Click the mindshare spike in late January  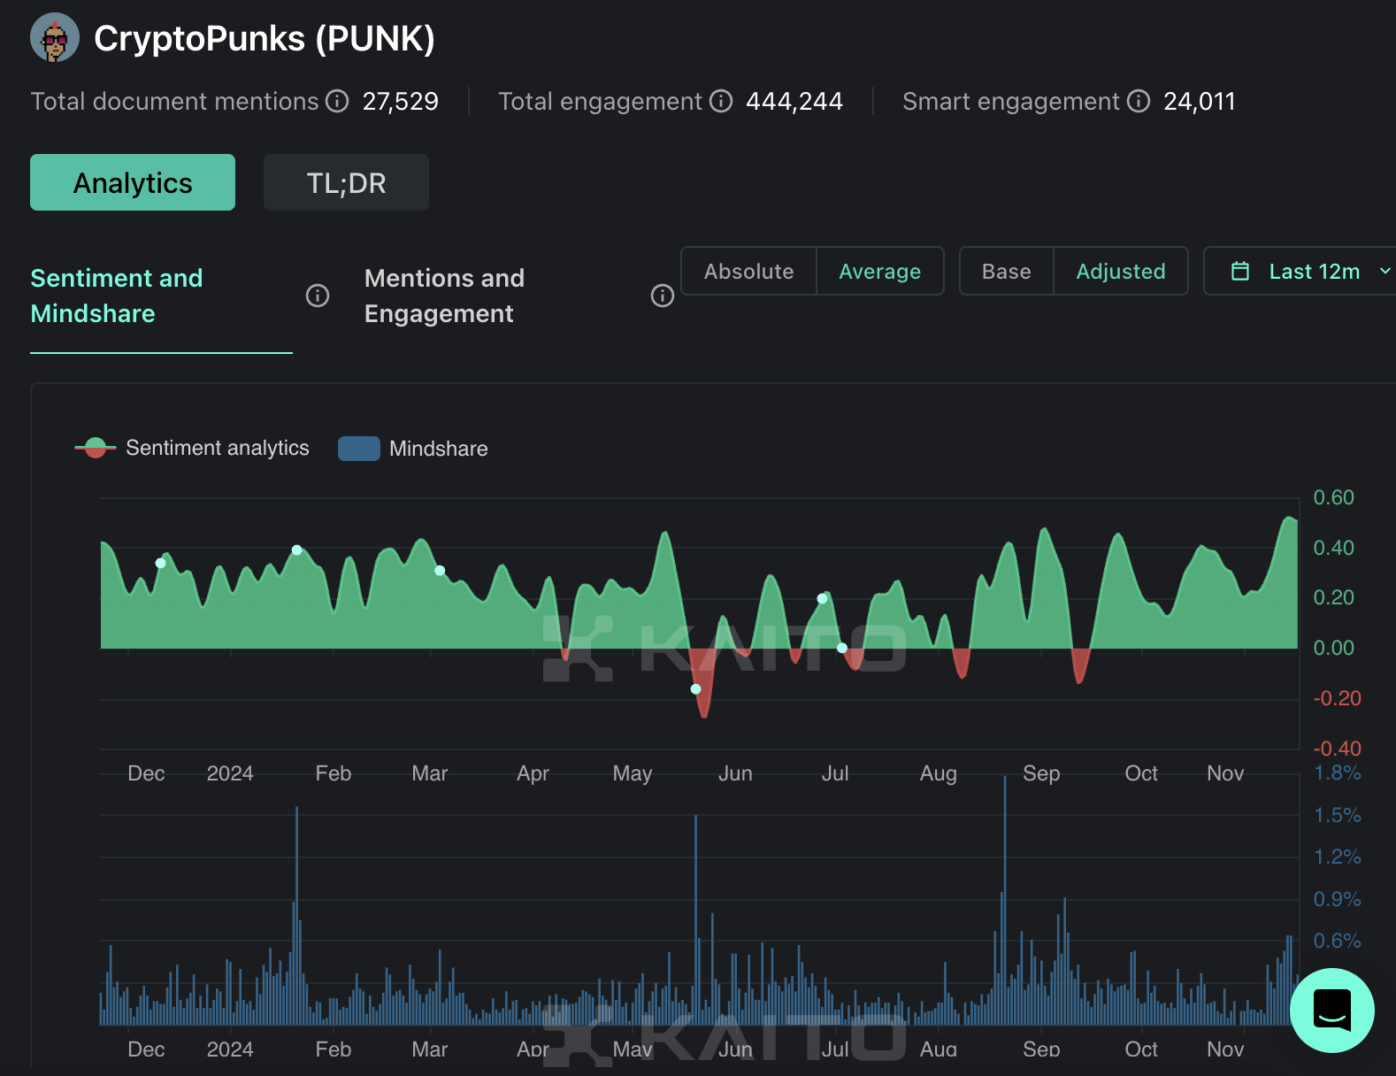click(296, 915)
